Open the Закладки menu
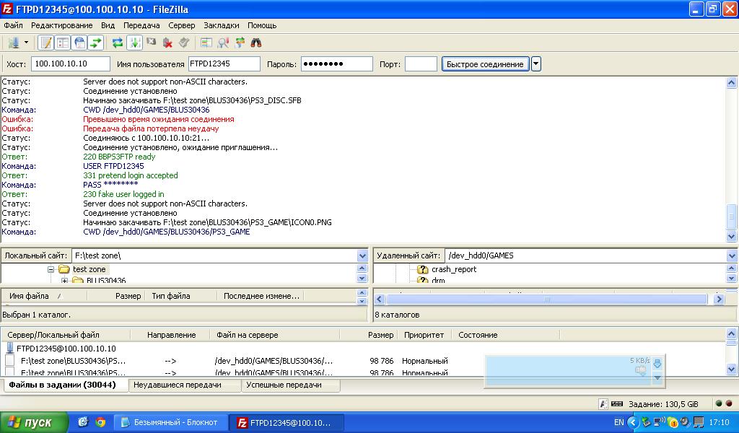Image resolution: width=739 pixels, height=433 pixels. (x=222, y=25)
